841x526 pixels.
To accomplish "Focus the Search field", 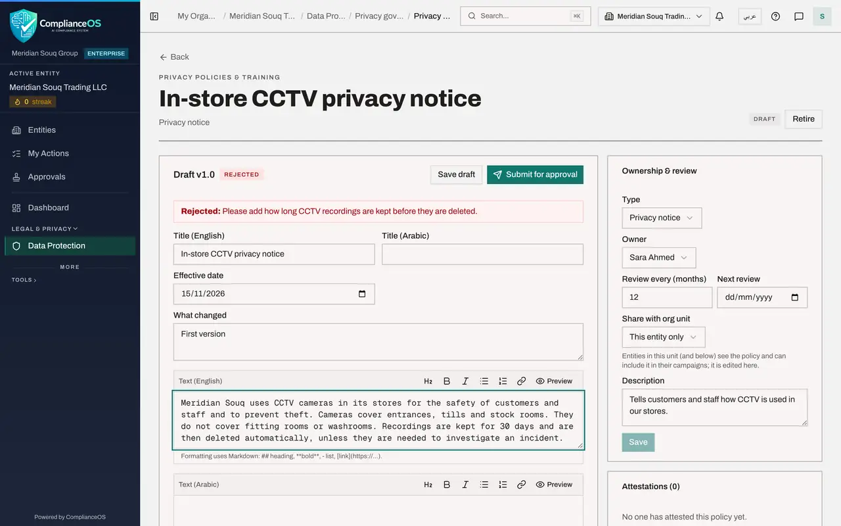I will [x=526, y=16].
